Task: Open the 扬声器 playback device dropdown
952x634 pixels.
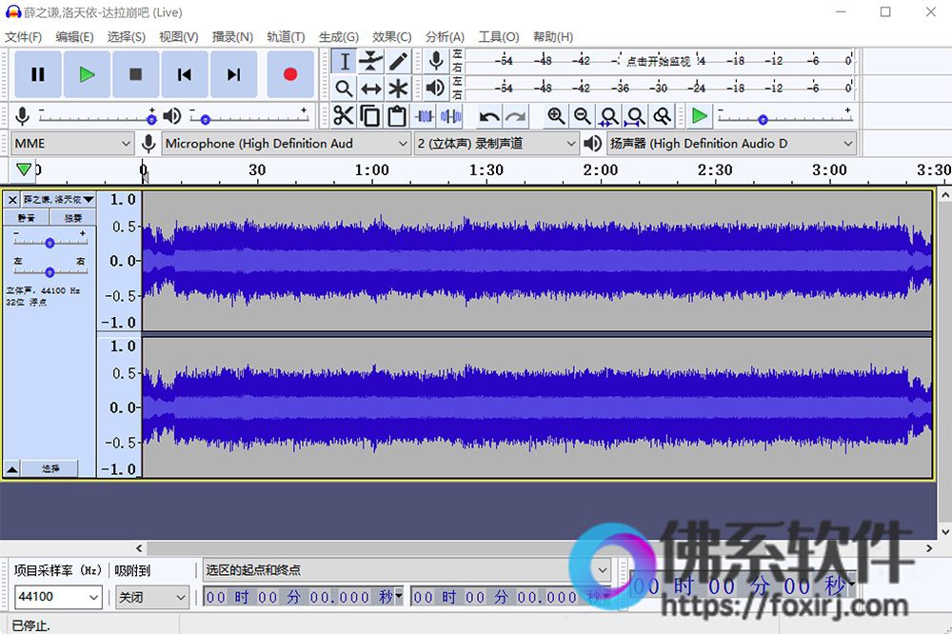Action: 731,144
